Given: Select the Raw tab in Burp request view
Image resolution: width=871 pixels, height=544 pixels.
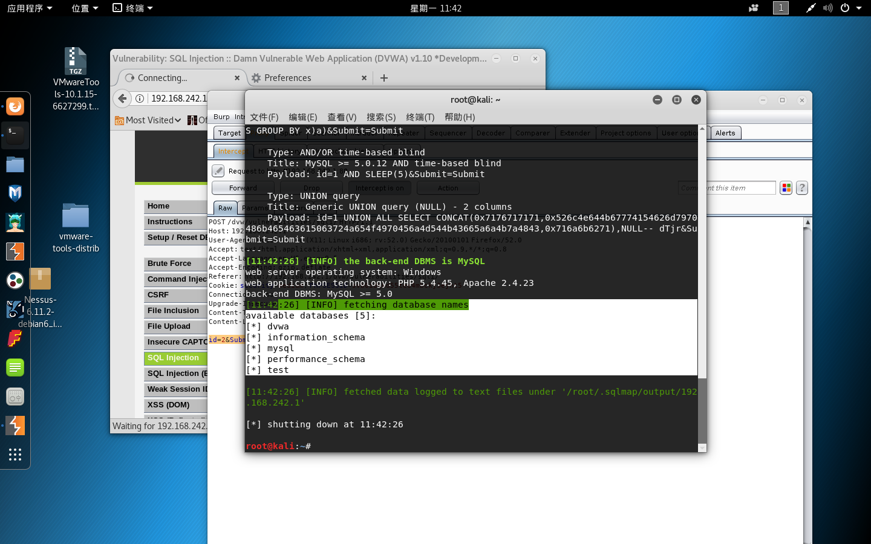Looking at the screenshot, I should click(x=225, y=208).
